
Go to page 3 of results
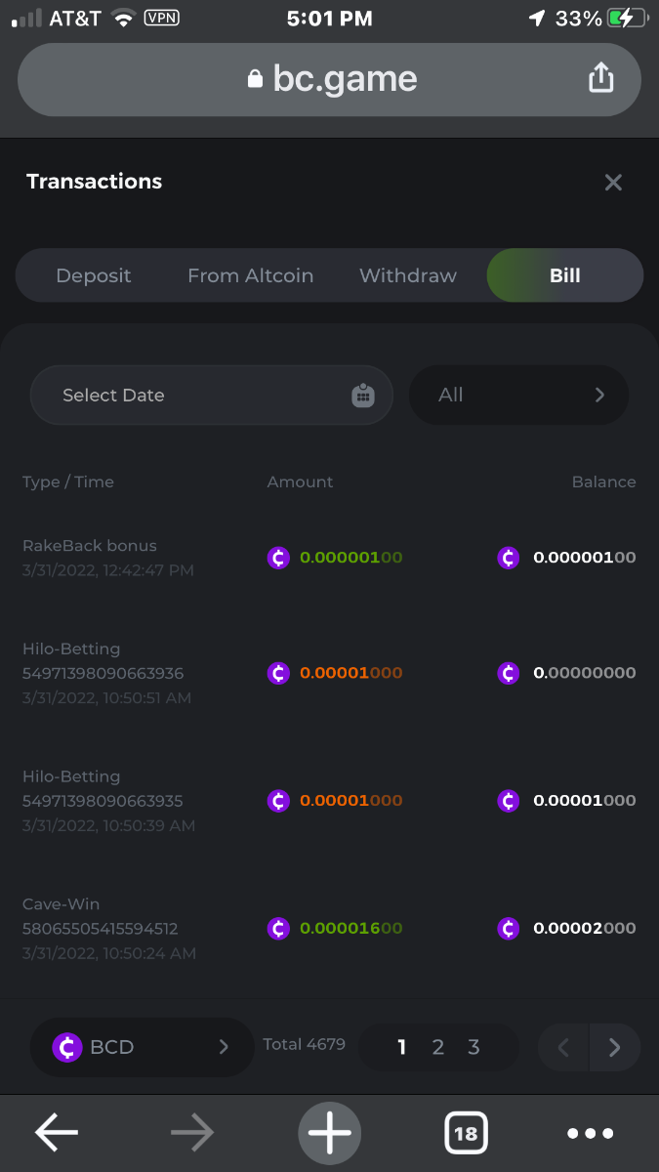point(474,1048)
